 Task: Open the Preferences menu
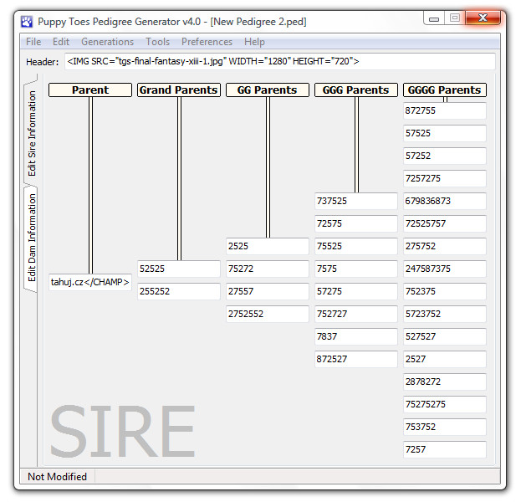tap(207, 42)
